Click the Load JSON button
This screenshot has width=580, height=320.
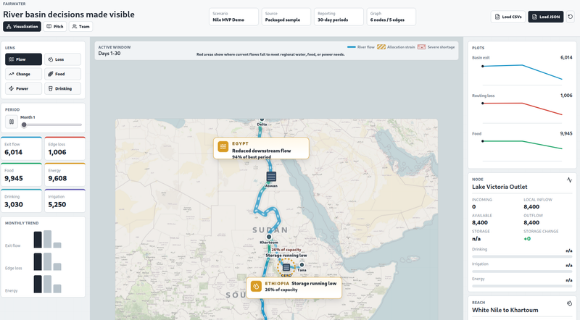545,17
